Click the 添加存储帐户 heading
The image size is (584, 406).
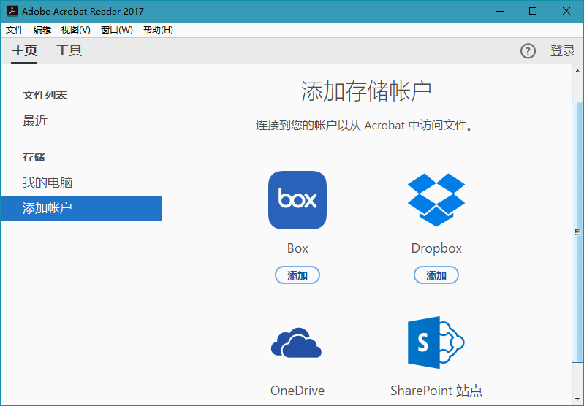point(366,91)
